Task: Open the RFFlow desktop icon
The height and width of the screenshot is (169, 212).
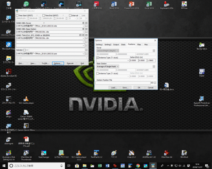Action: tap(184, 5)
